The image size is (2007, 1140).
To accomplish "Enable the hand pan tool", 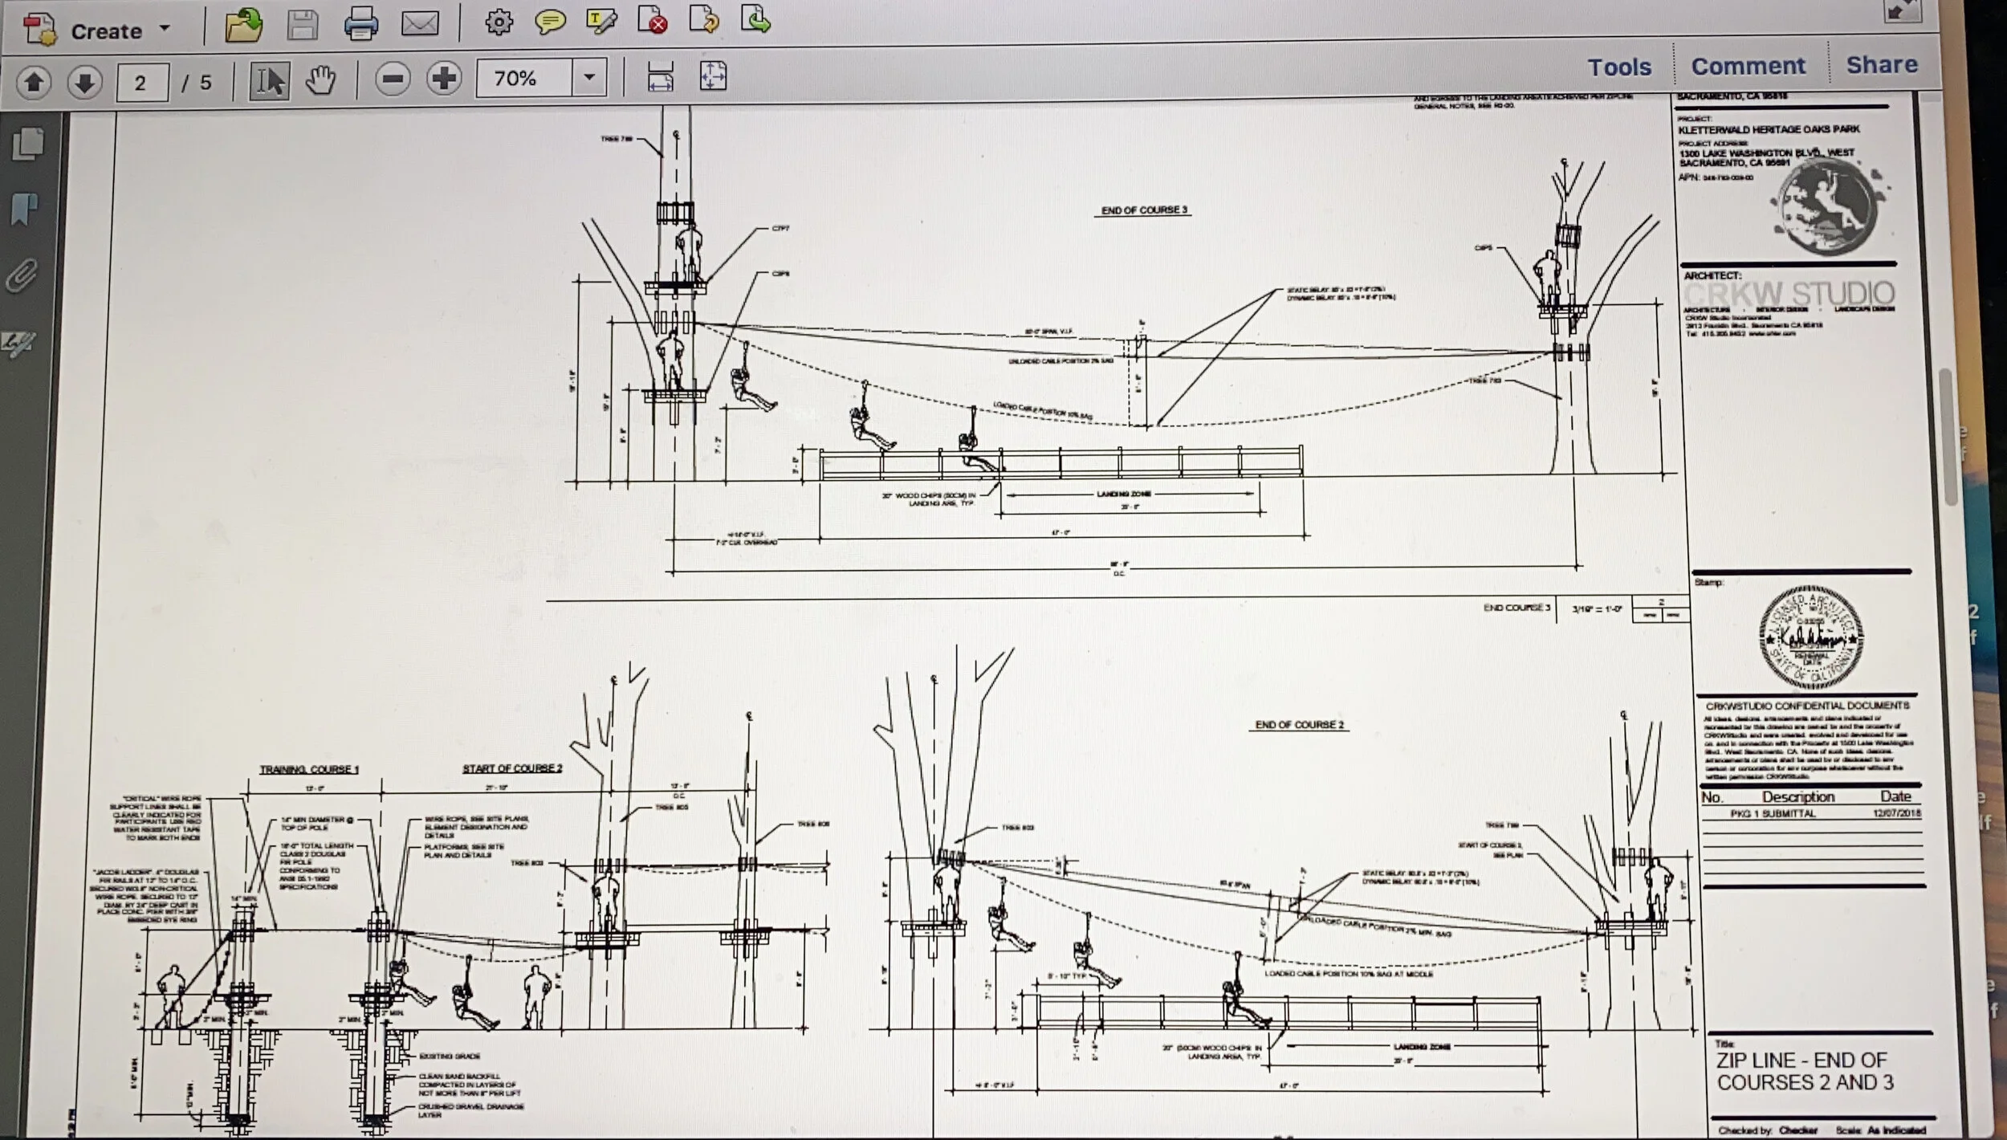I will coord(321,80).
